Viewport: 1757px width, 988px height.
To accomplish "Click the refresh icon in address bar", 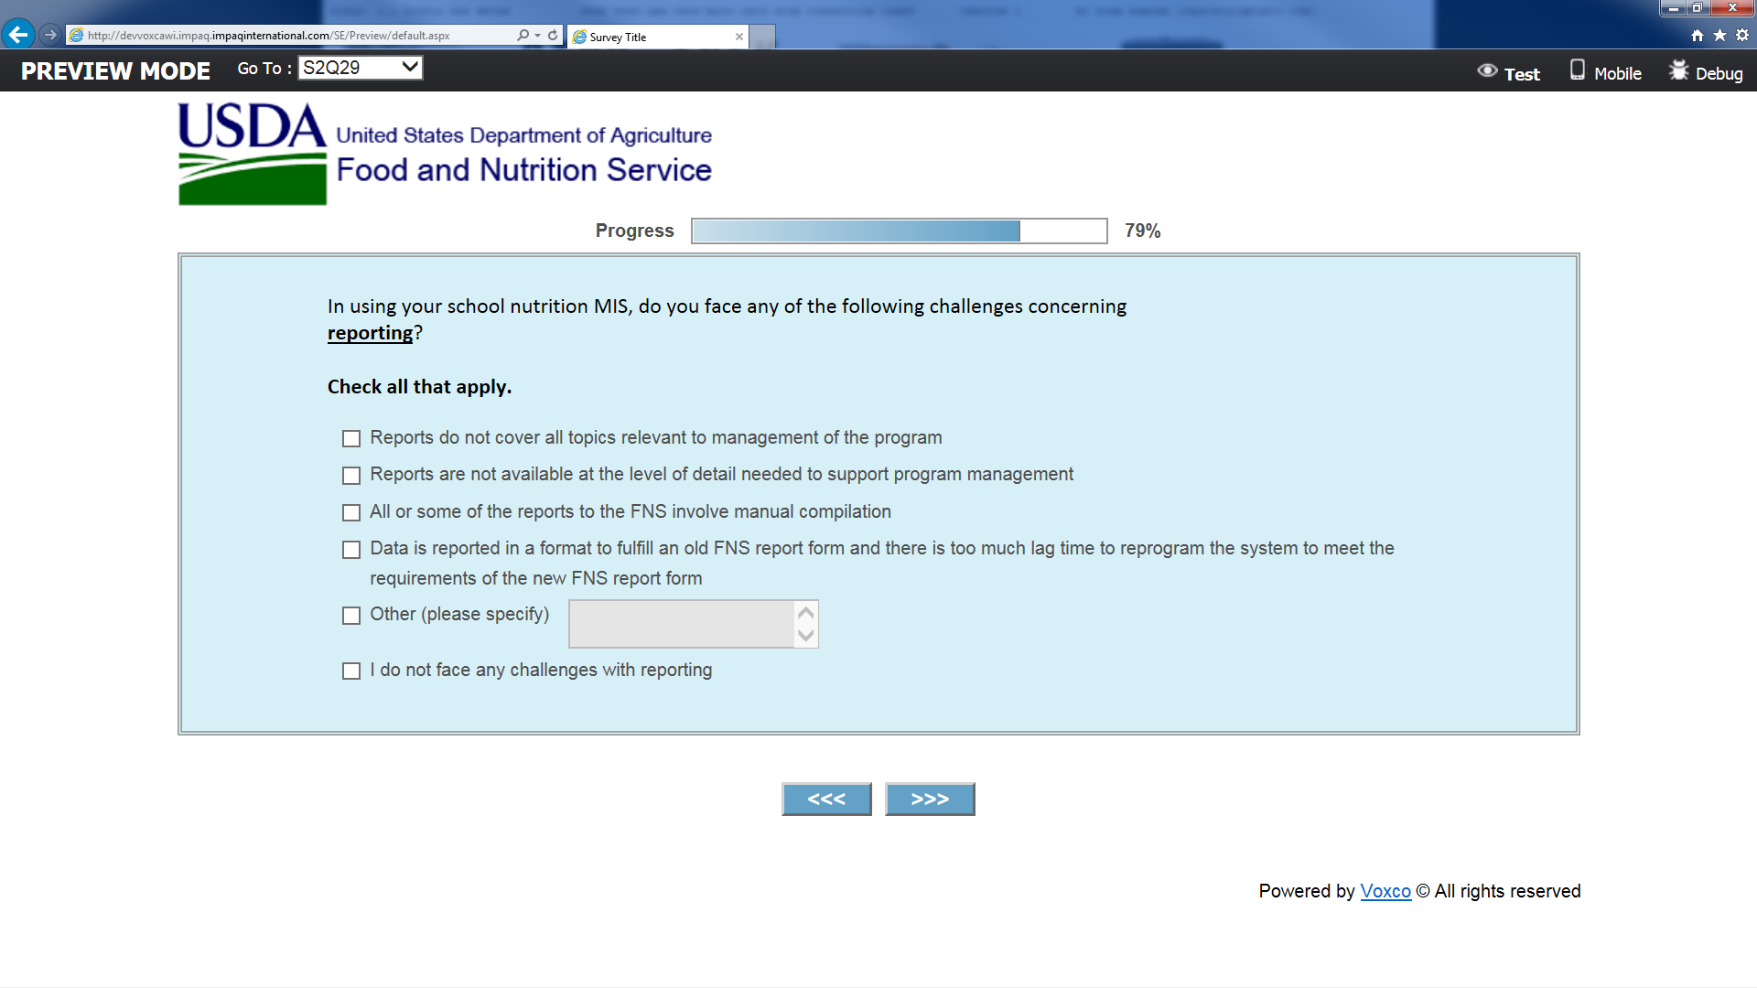I will [x=553, y=35].
